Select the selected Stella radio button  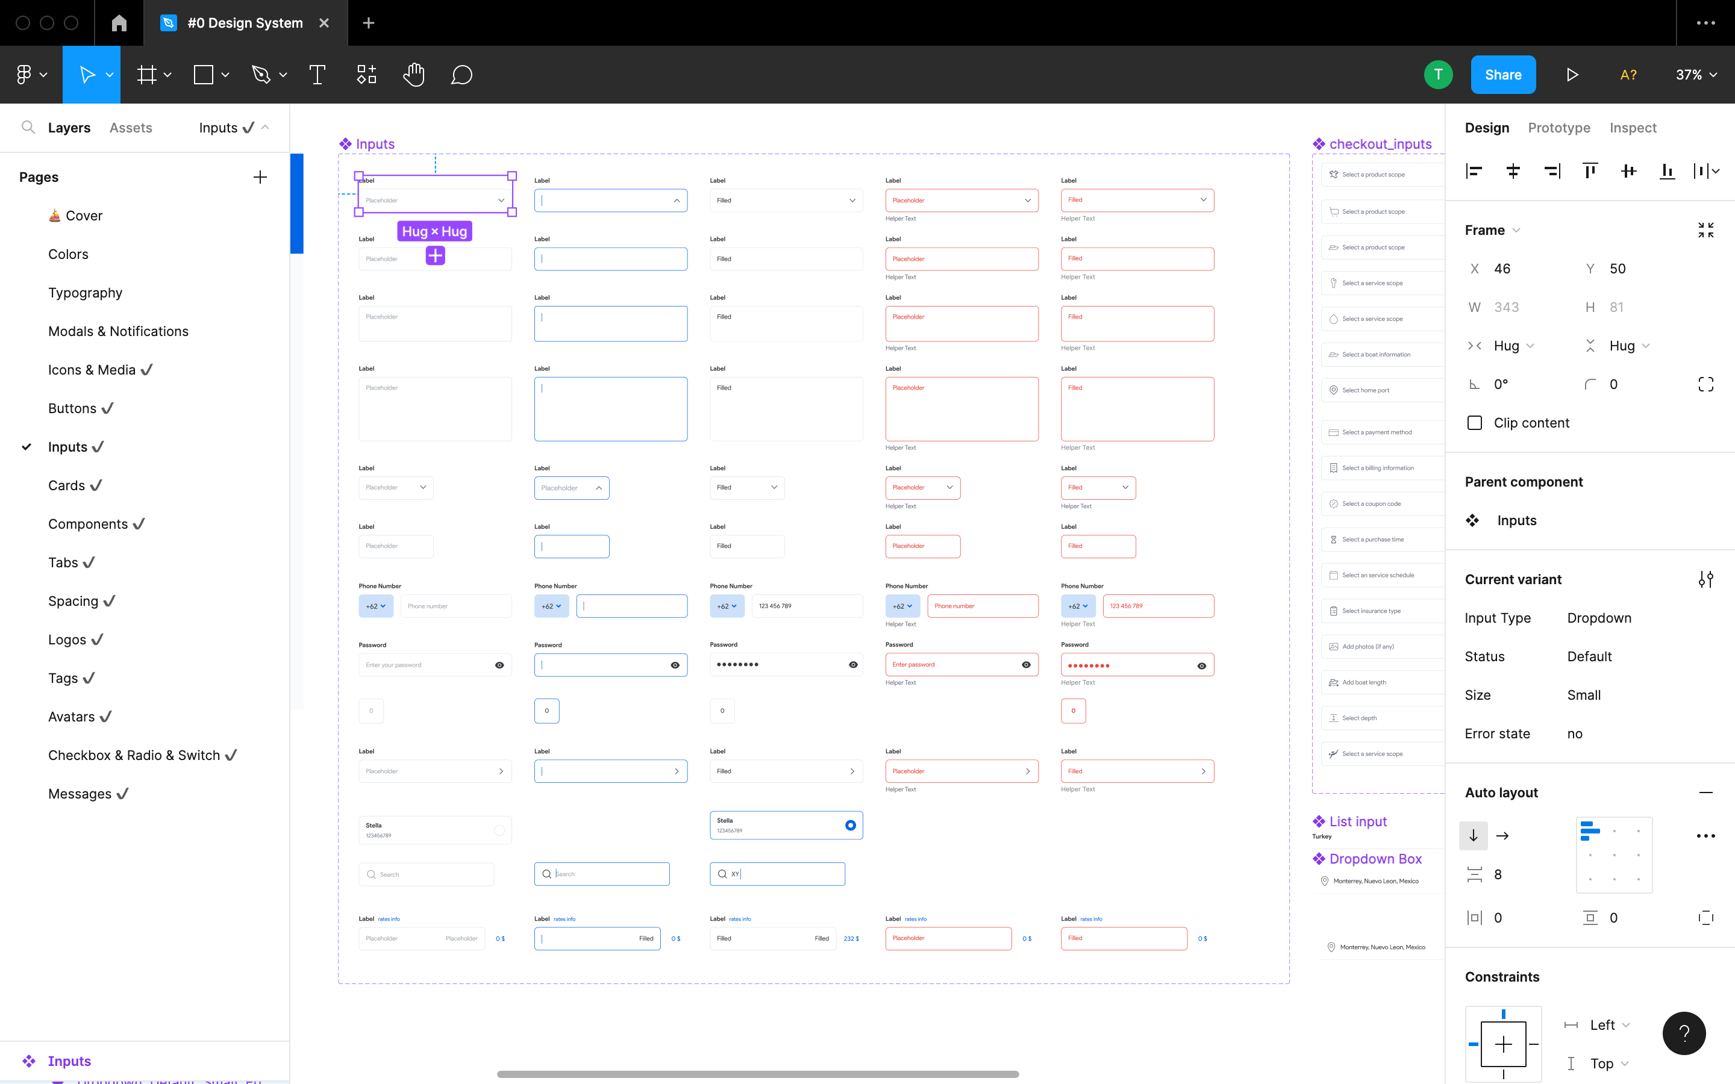pos(850,825)
